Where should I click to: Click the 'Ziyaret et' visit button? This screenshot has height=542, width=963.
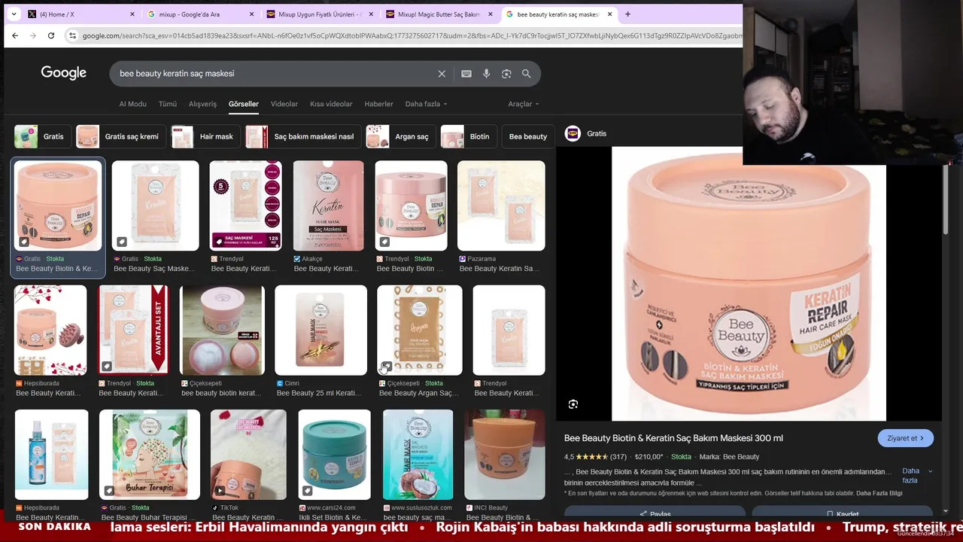coord(905,438)
